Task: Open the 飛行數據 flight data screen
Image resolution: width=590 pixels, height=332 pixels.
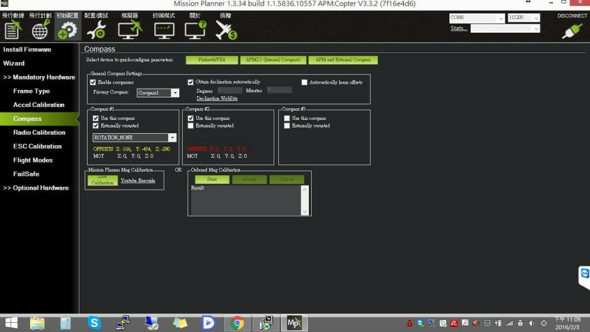Action: 13,27
